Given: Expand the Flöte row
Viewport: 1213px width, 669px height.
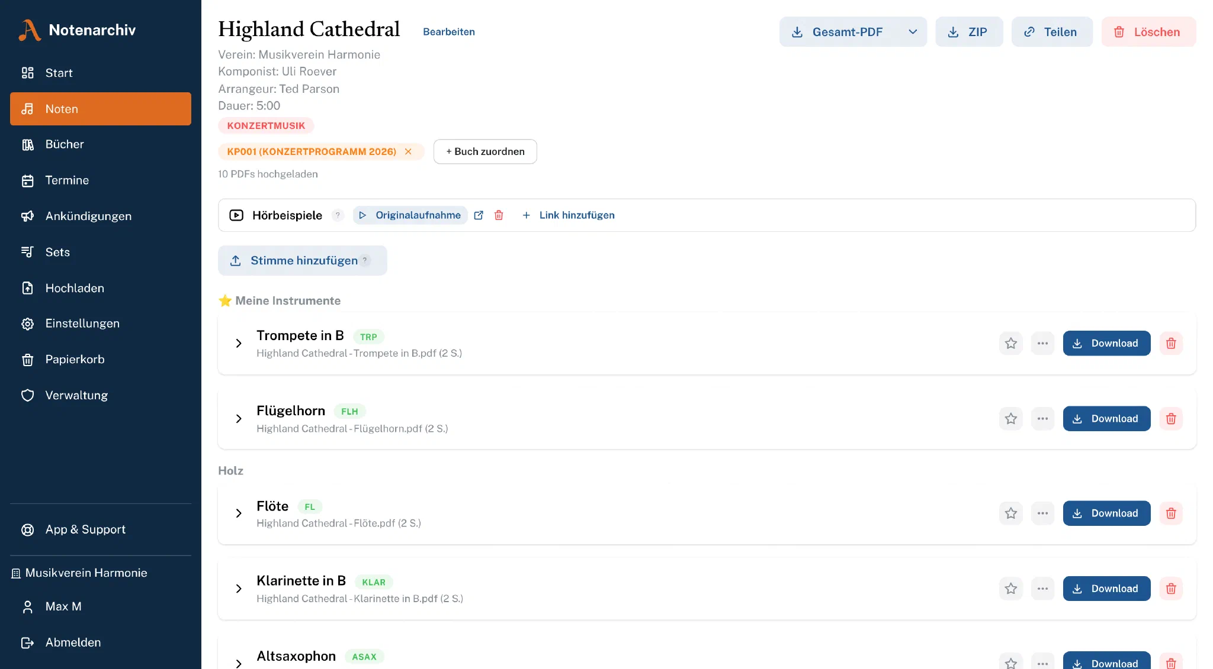Looking at the screenshot, I should [239, 513].
